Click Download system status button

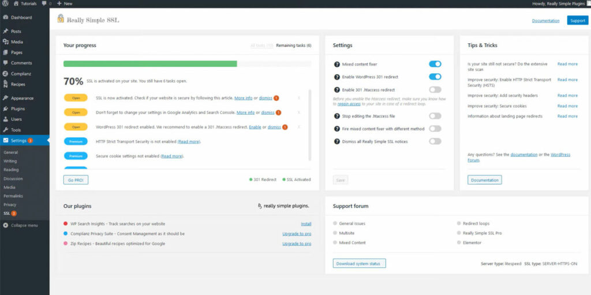[359, 263]
